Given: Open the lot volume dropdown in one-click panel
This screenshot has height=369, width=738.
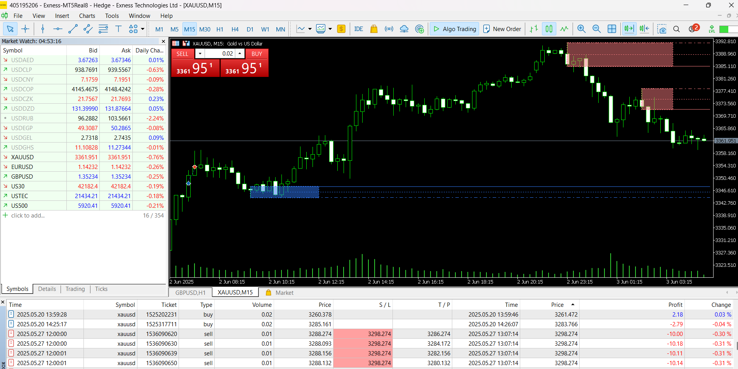Looking at the screenshot, I should point(200,54).
